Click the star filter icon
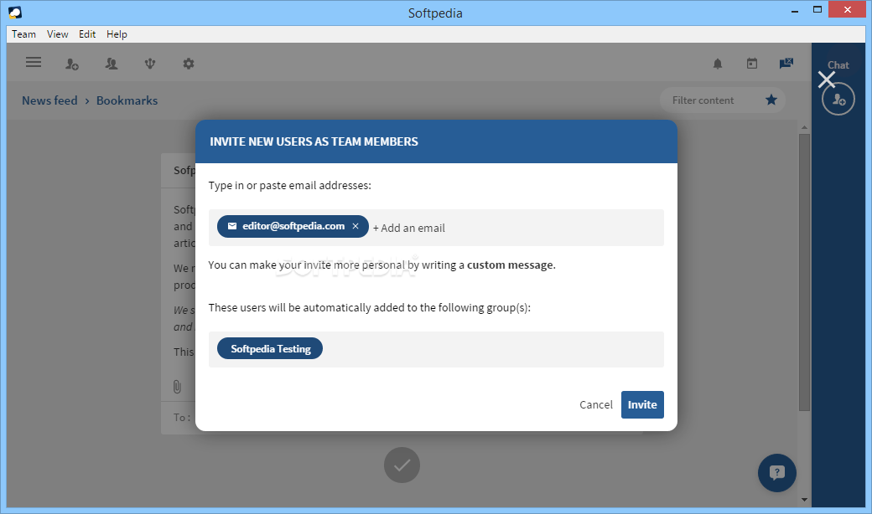This screenshot has height=514, width=872. pos(771,100)
